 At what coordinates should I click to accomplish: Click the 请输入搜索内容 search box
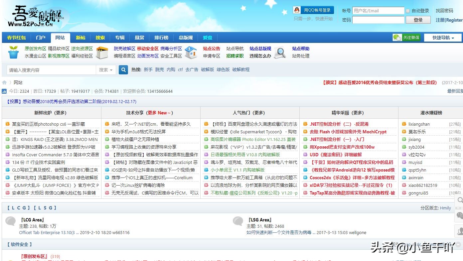[52, 70]
